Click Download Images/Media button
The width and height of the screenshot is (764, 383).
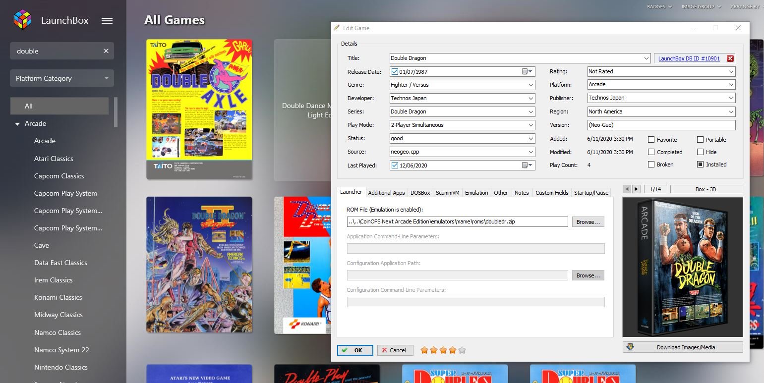click(683, 347)
